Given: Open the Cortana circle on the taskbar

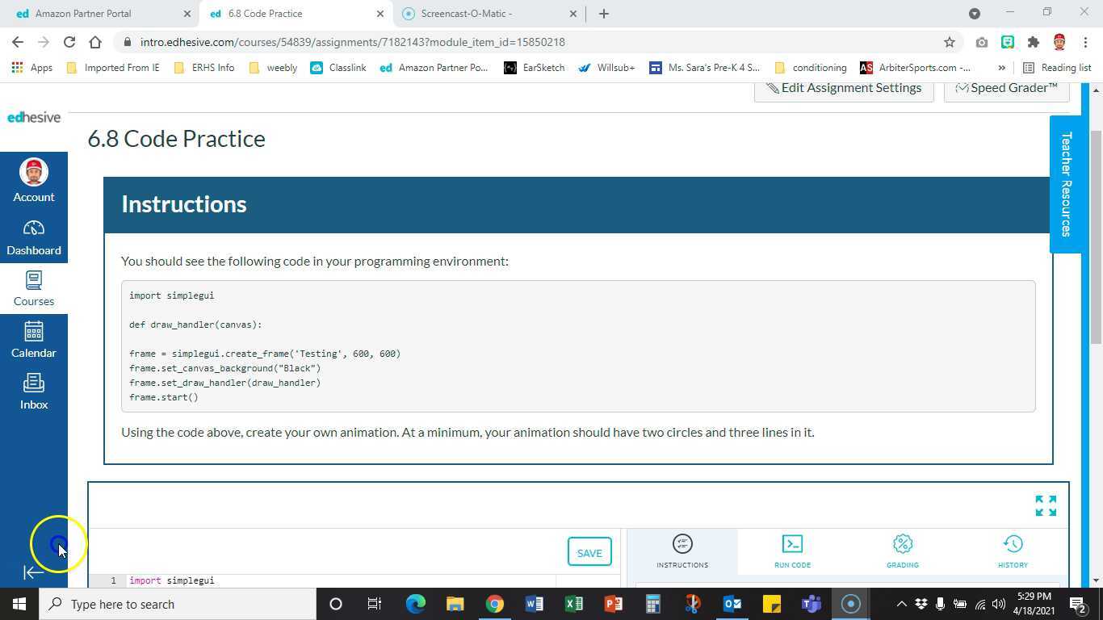Looking at the screenshot, I should point(336,604).
